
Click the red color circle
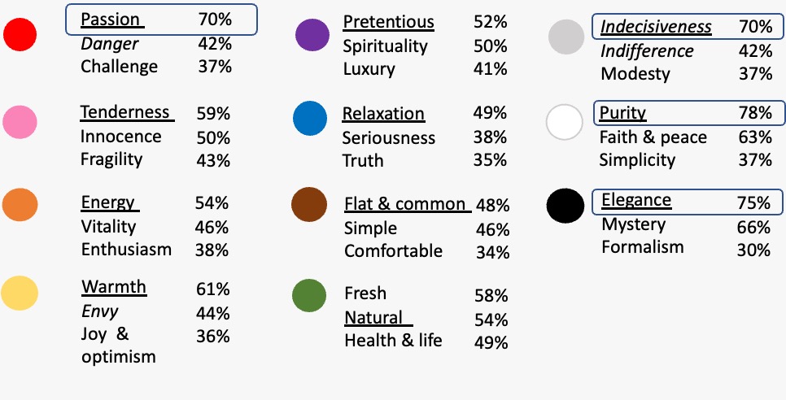click(x=20, y=34)
